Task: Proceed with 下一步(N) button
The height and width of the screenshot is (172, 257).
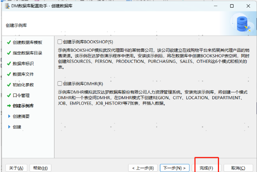Action: tap(175, 168)
